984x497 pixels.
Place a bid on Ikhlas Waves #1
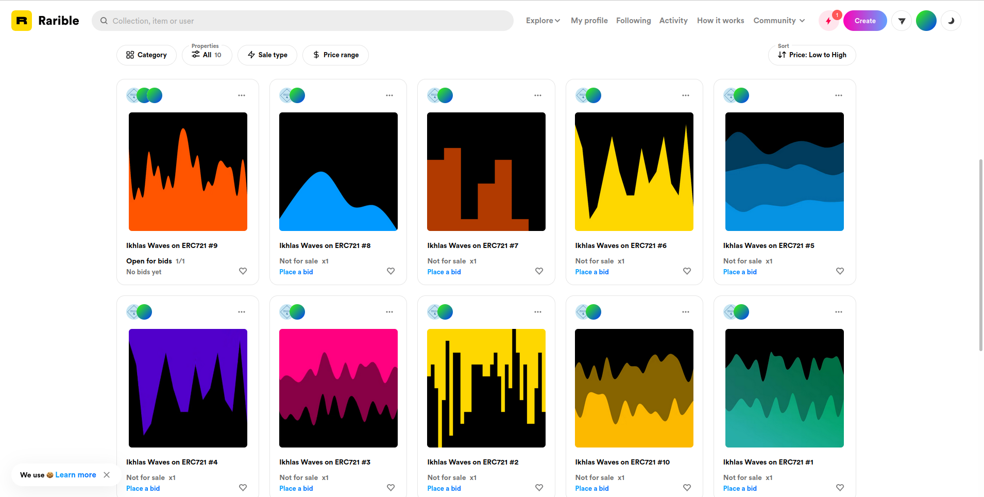click(x=740, y=489)
